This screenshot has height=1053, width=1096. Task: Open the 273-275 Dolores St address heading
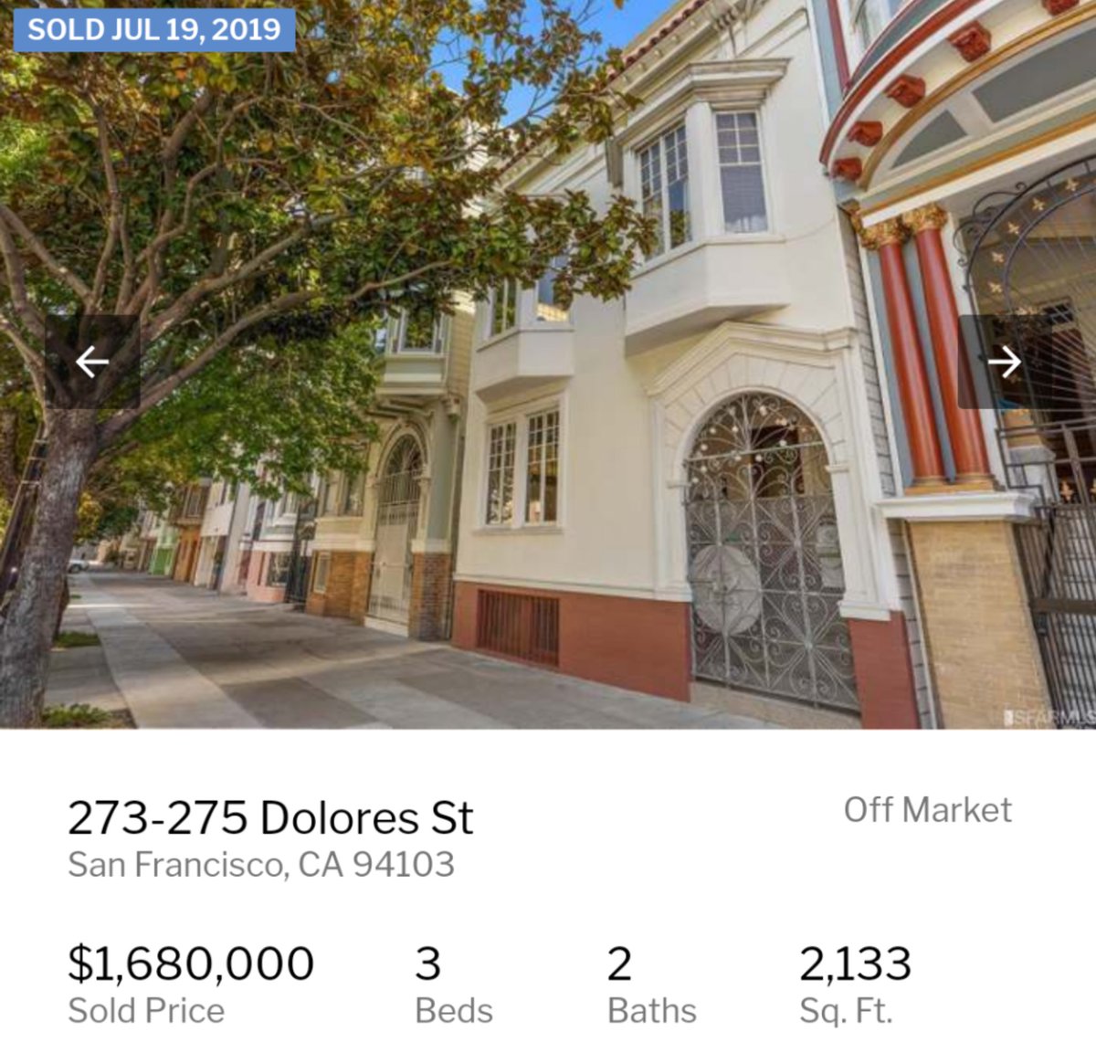[270, 817]
